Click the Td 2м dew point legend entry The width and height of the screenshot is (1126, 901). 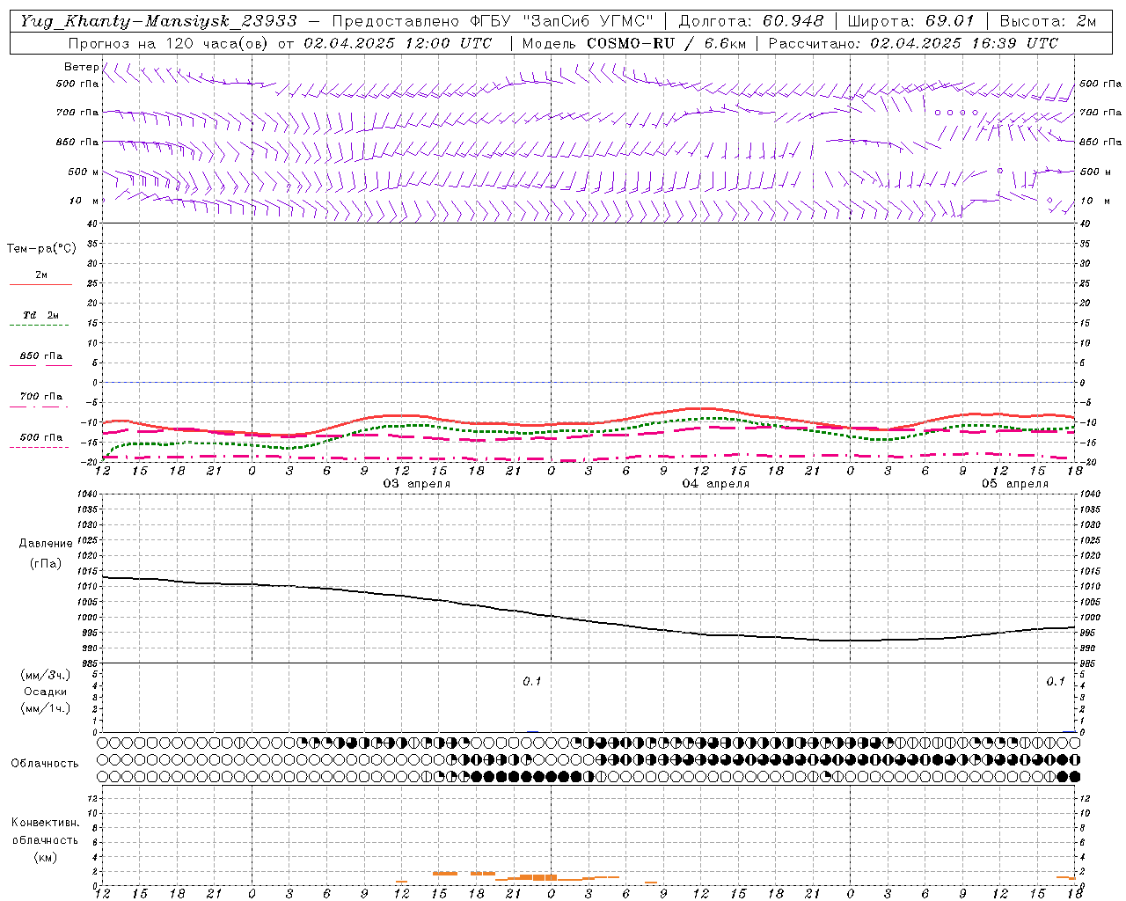(41, 315)
